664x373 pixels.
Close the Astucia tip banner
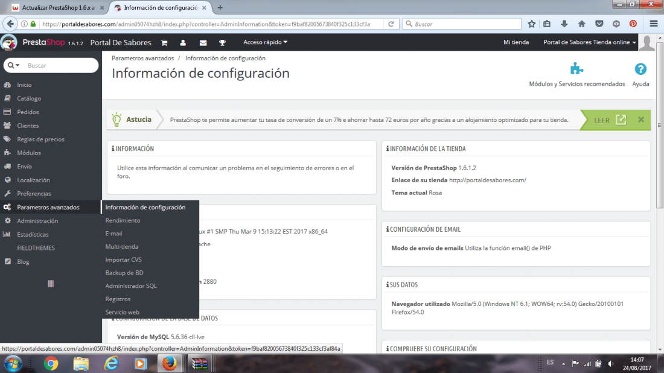pos(641,120)
